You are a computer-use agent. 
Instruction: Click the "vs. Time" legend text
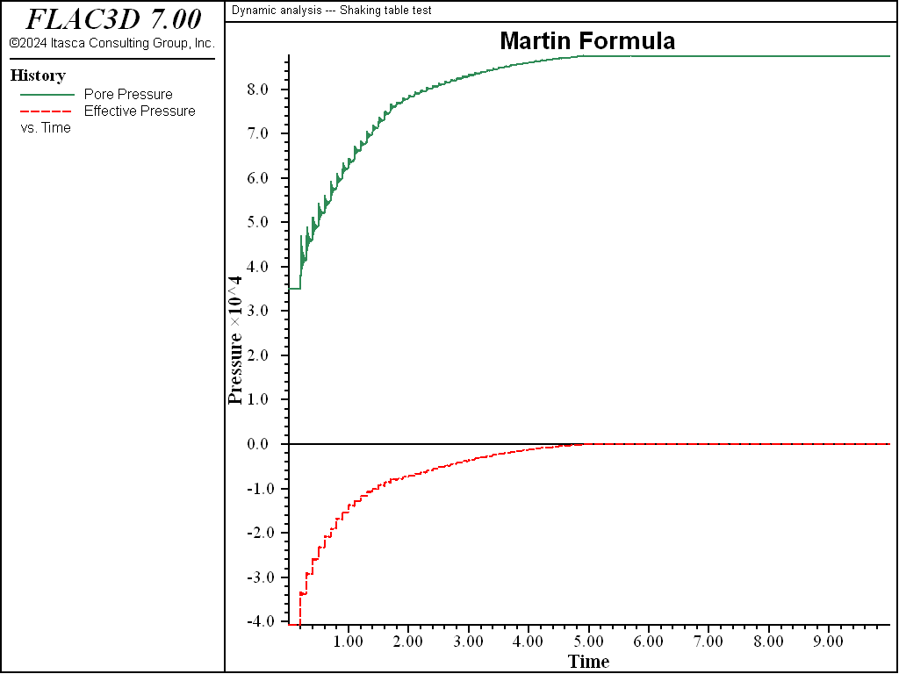pyautogui.click(x=46, y=128)
